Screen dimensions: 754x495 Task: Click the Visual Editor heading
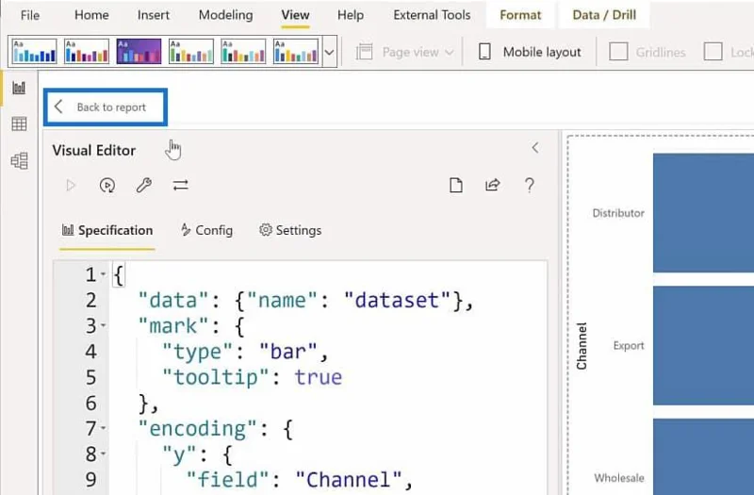click(x=93, y=151)
